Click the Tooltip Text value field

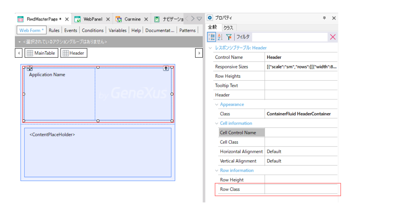click(x=301, y=85)
